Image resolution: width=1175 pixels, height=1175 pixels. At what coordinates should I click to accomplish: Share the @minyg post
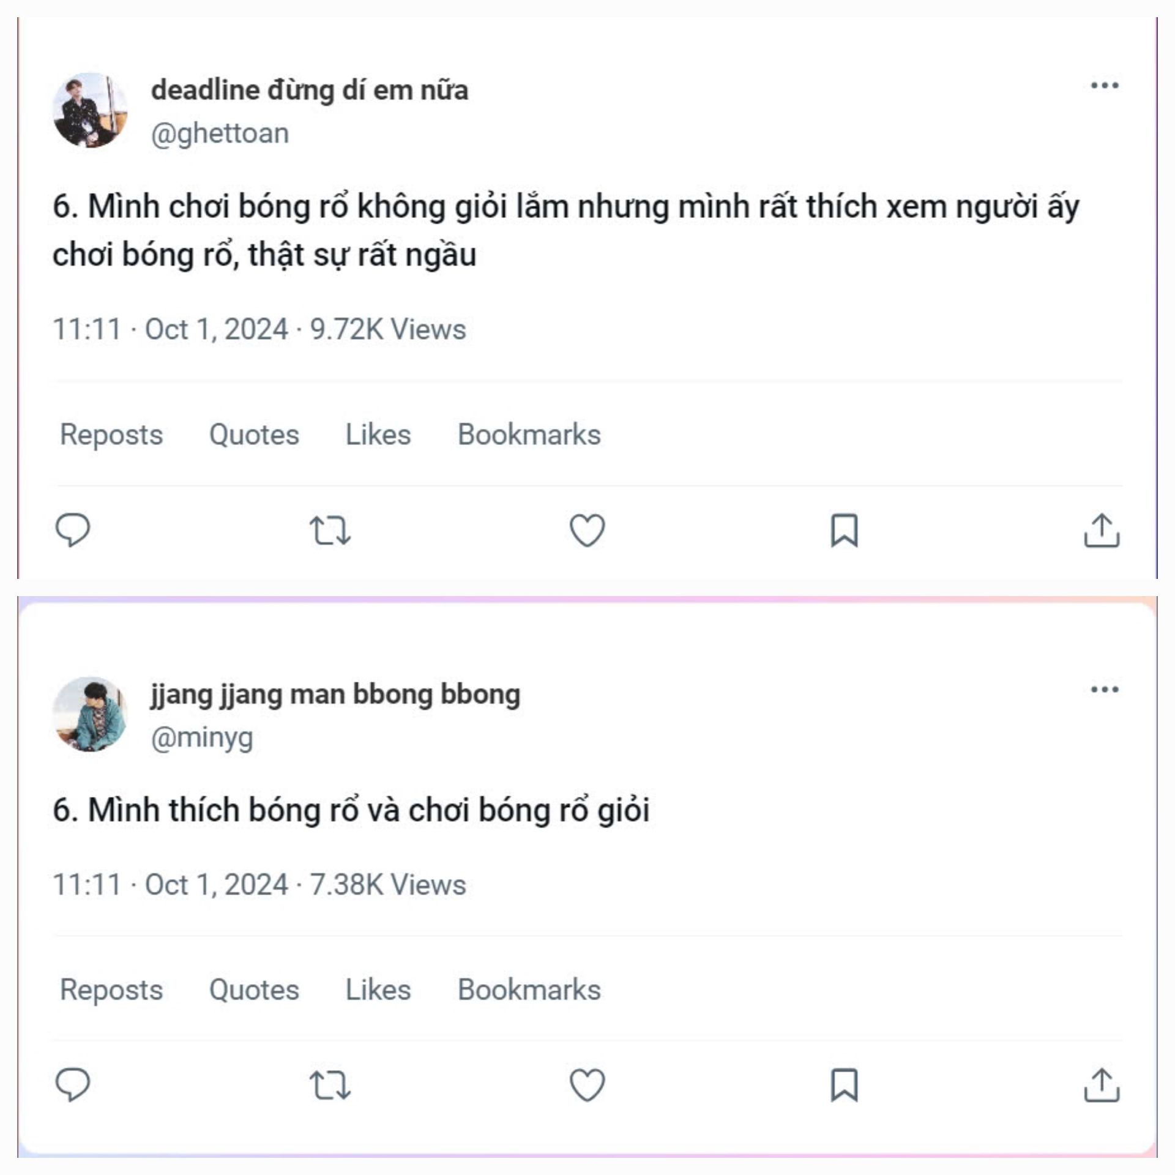pos(1102,1085)
